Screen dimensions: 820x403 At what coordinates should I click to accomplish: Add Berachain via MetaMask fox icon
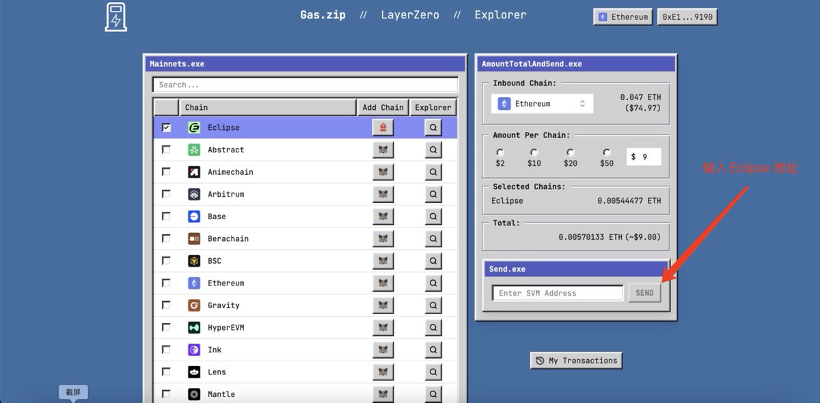pyautogui.click(x=383, y=238)
